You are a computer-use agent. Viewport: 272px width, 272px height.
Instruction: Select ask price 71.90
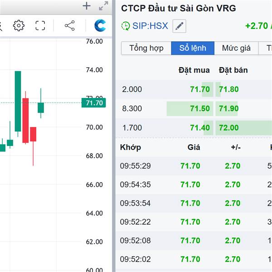(228, 109)
